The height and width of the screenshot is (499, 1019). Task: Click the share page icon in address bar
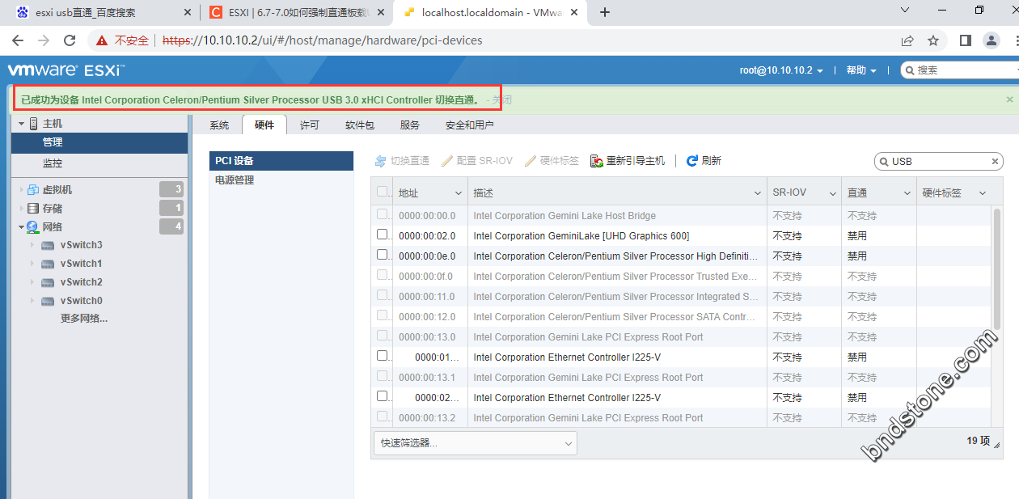coord(907,40)
